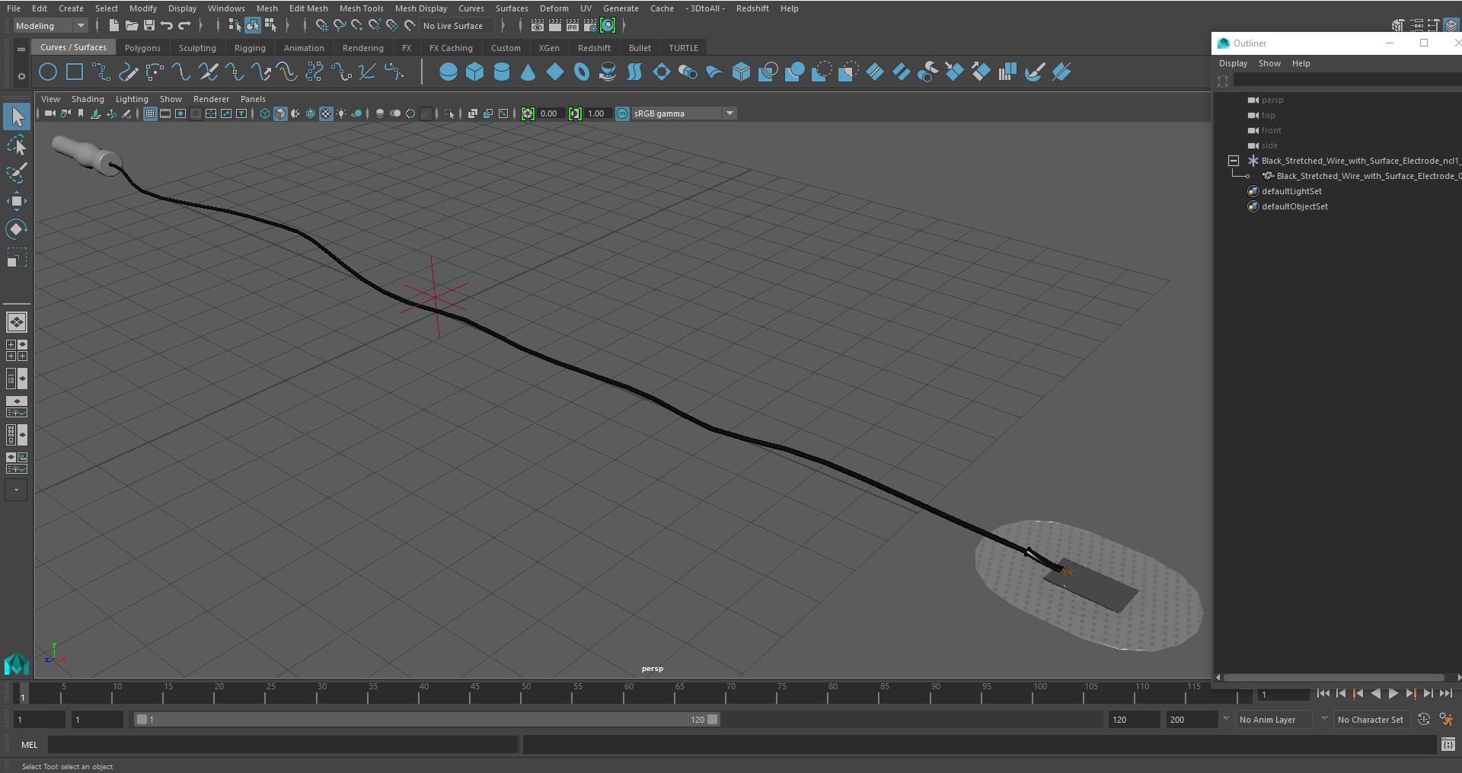
Task: Click the Select tool arrow in the toolbox
Action: pos(17,117)
